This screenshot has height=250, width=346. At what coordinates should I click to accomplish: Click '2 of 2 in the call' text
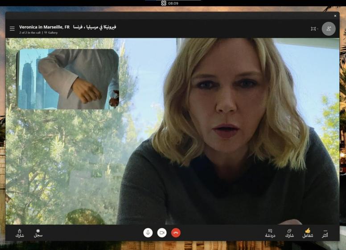click(x=30, y=32)
